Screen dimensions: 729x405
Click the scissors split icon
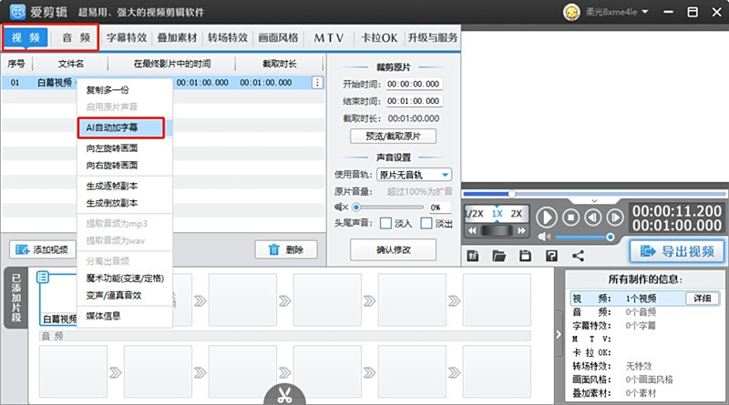pyautogui.click(x=284, y=395)
